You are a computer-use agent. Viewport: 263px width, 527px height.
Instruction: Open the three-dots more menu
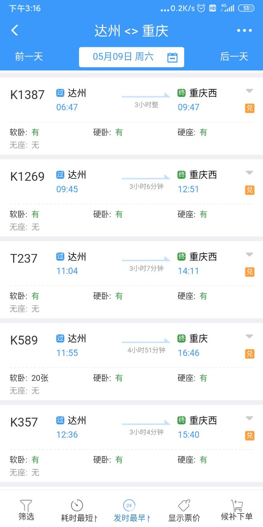point(245,30)
